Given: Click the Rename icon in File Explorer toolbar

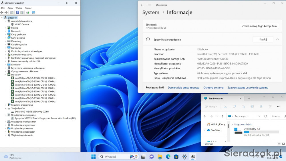Looking at the screenshot, I should [252, 106].
